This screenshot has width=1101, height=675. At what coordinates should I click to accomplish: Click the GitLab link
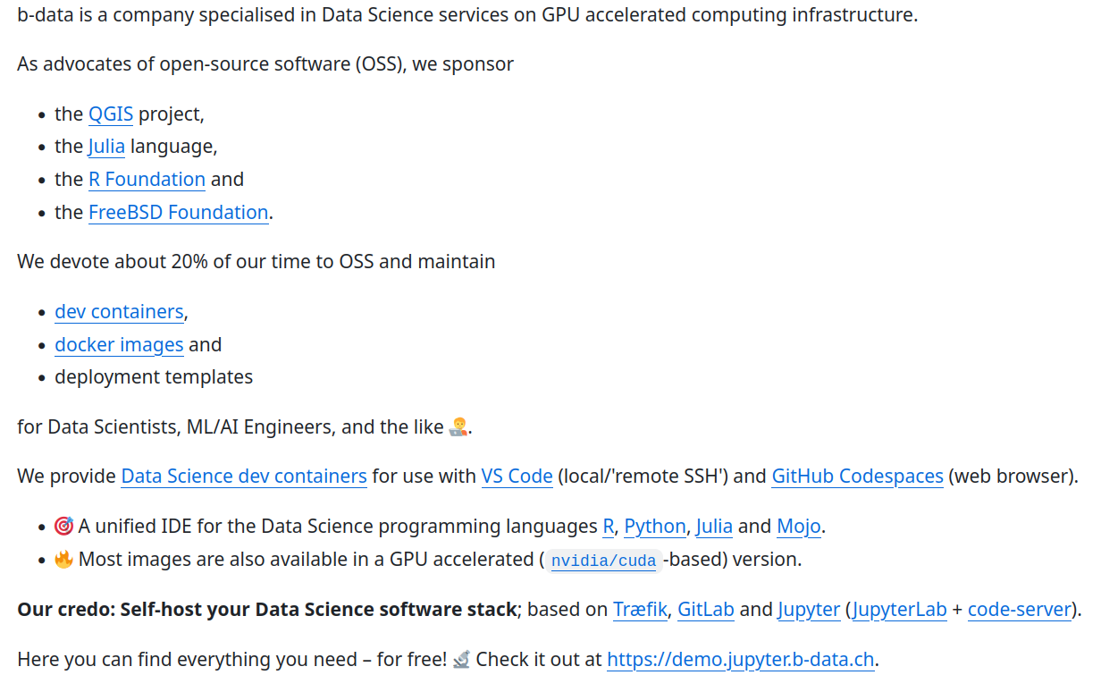coord(706,609)
